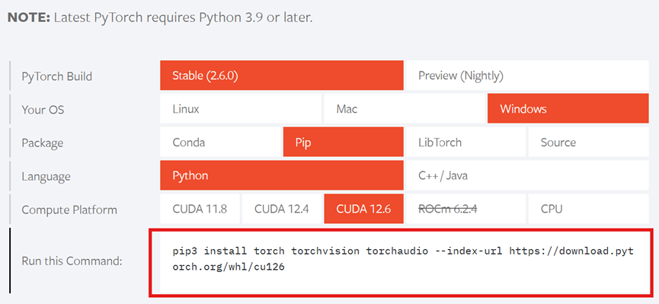Select the CPU compute platform
Viewport: 659px width, 304px height.
(x=588, y=209)
